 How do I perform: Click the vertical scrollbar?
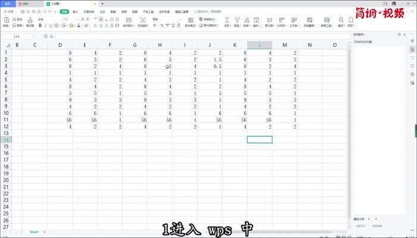(349, 133)
